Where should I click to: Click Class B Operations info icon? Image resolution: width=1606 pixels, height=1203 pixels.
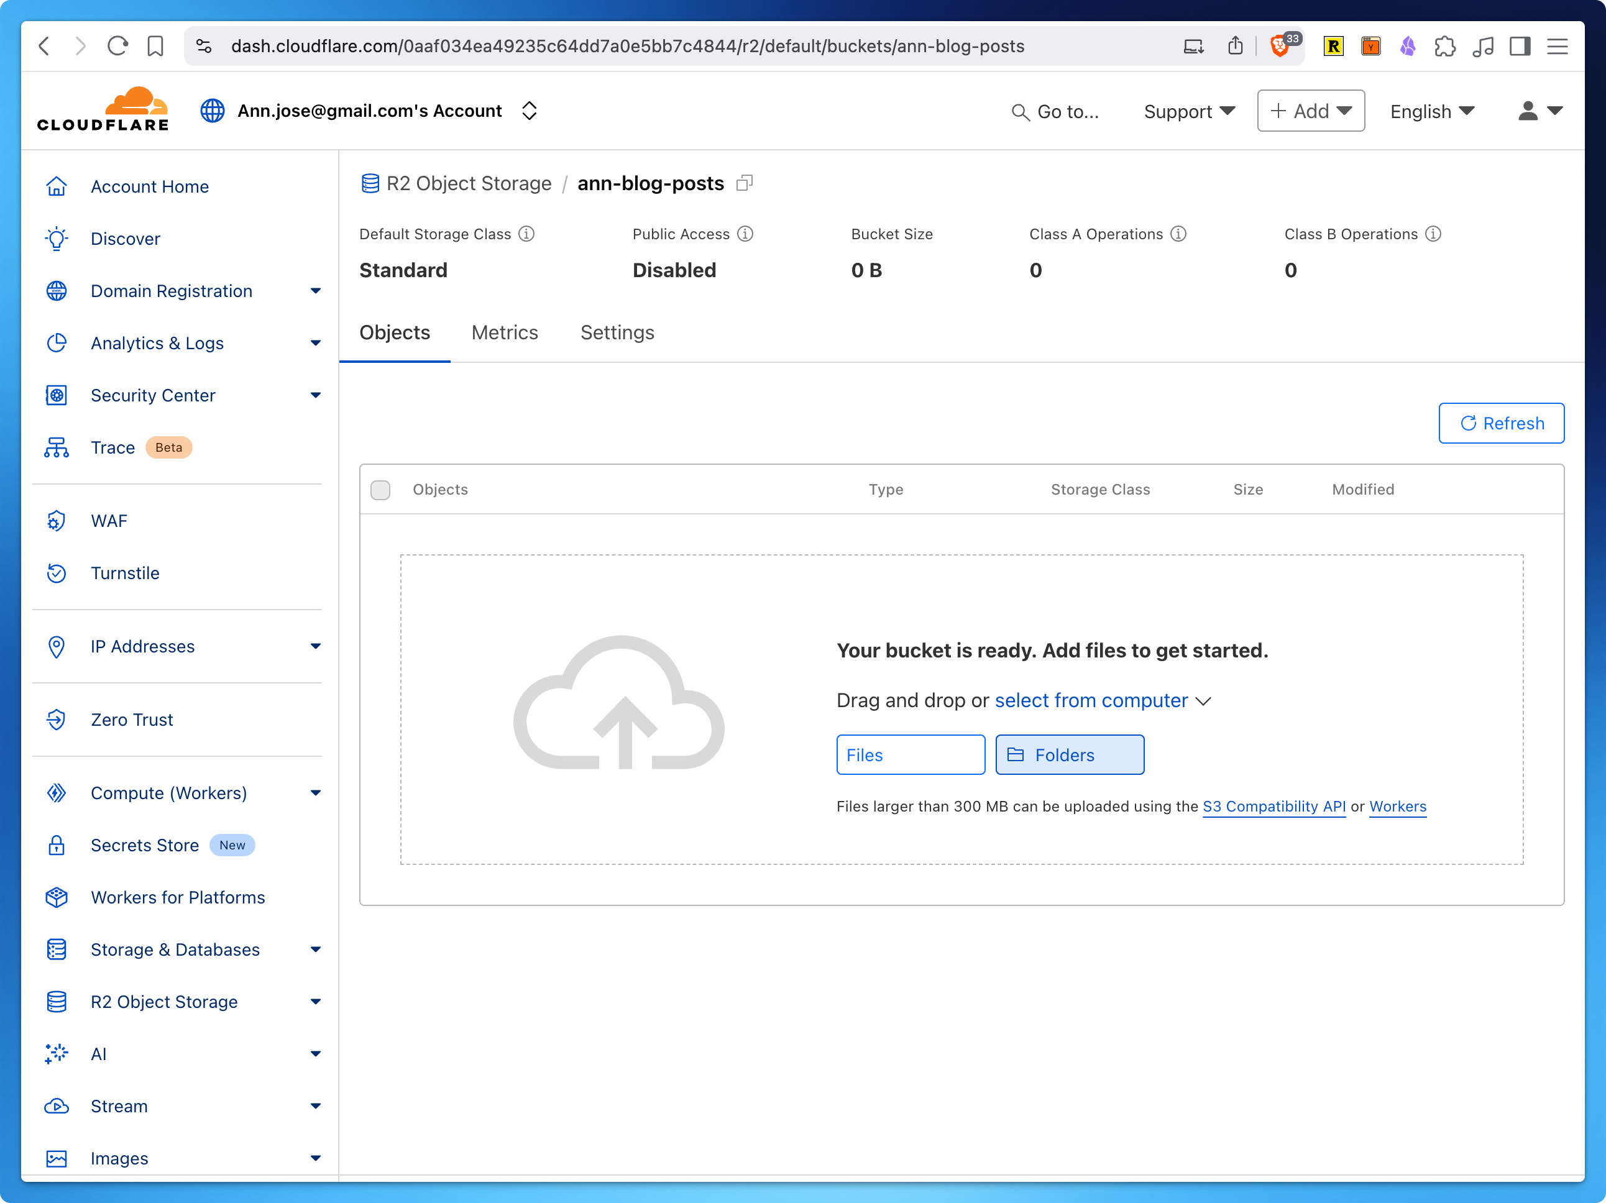click(x=1433, y=234)
